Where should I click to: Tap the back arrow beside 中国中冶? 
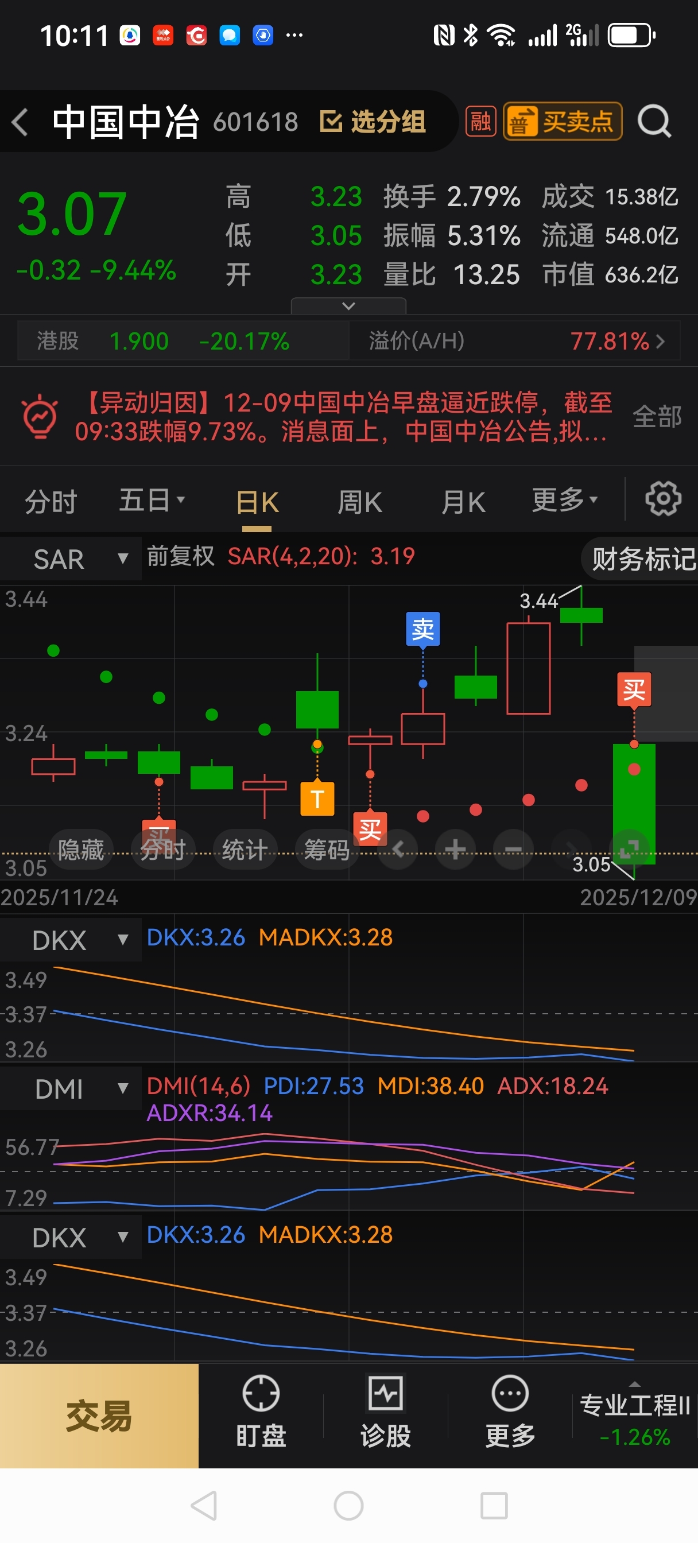tap(20, 122)
